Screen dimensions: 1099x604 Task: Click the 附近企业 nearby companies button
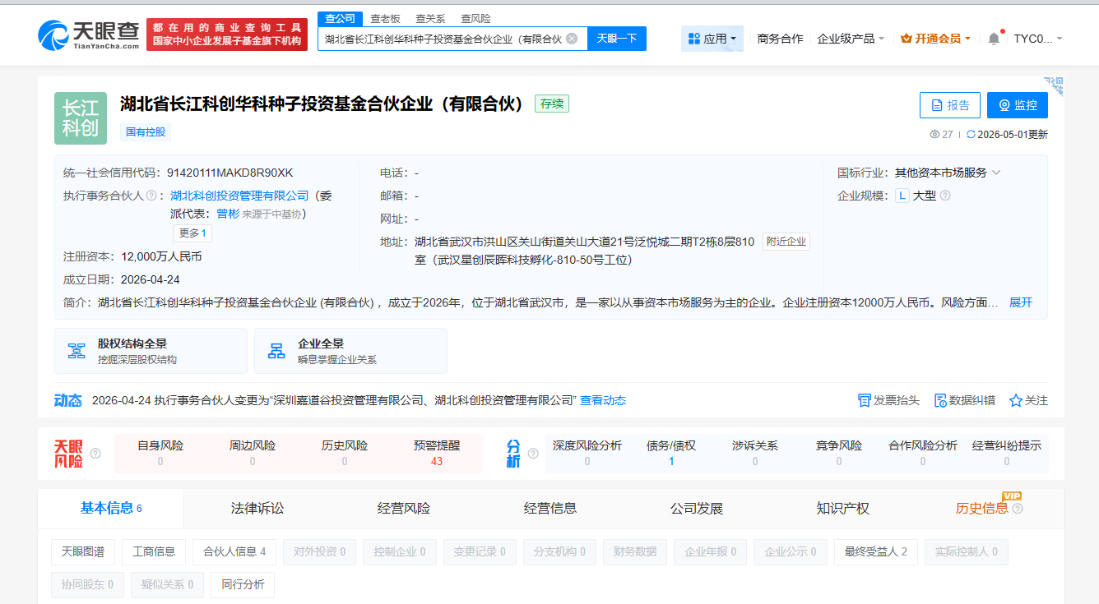point(786,242)
